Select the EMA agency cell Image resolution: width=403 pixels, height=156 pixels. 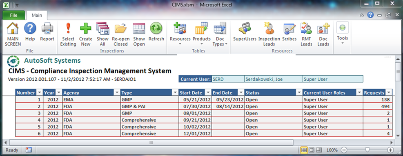(x=91, y=99)
